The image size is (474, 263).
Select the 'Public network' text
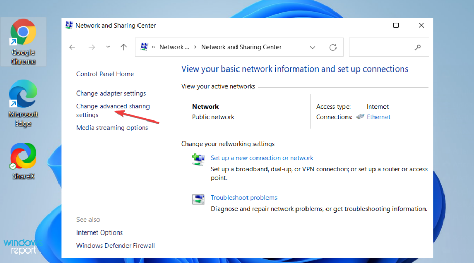[x=213, y=117]
